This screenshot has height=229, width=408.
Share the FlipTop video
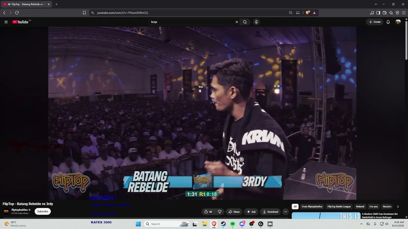[234, 212]
